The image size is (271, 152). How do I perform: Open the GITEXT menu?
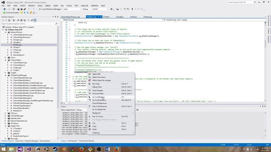pyautogui.click(x=23, y=5)
